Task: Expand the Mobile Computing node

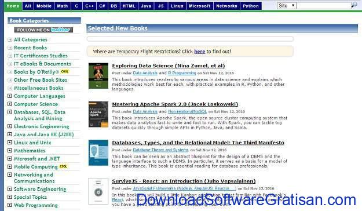Action: click(10, 166)
